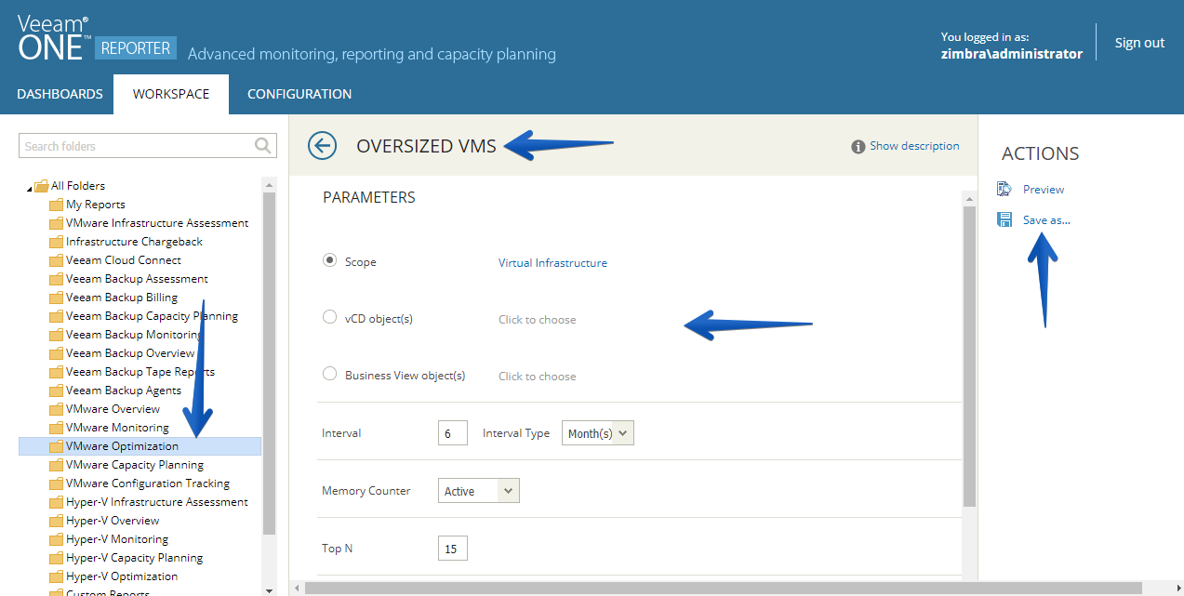Select the Veeam Backup Monitoring folder
1184x596 pixels.
[134, 335]
